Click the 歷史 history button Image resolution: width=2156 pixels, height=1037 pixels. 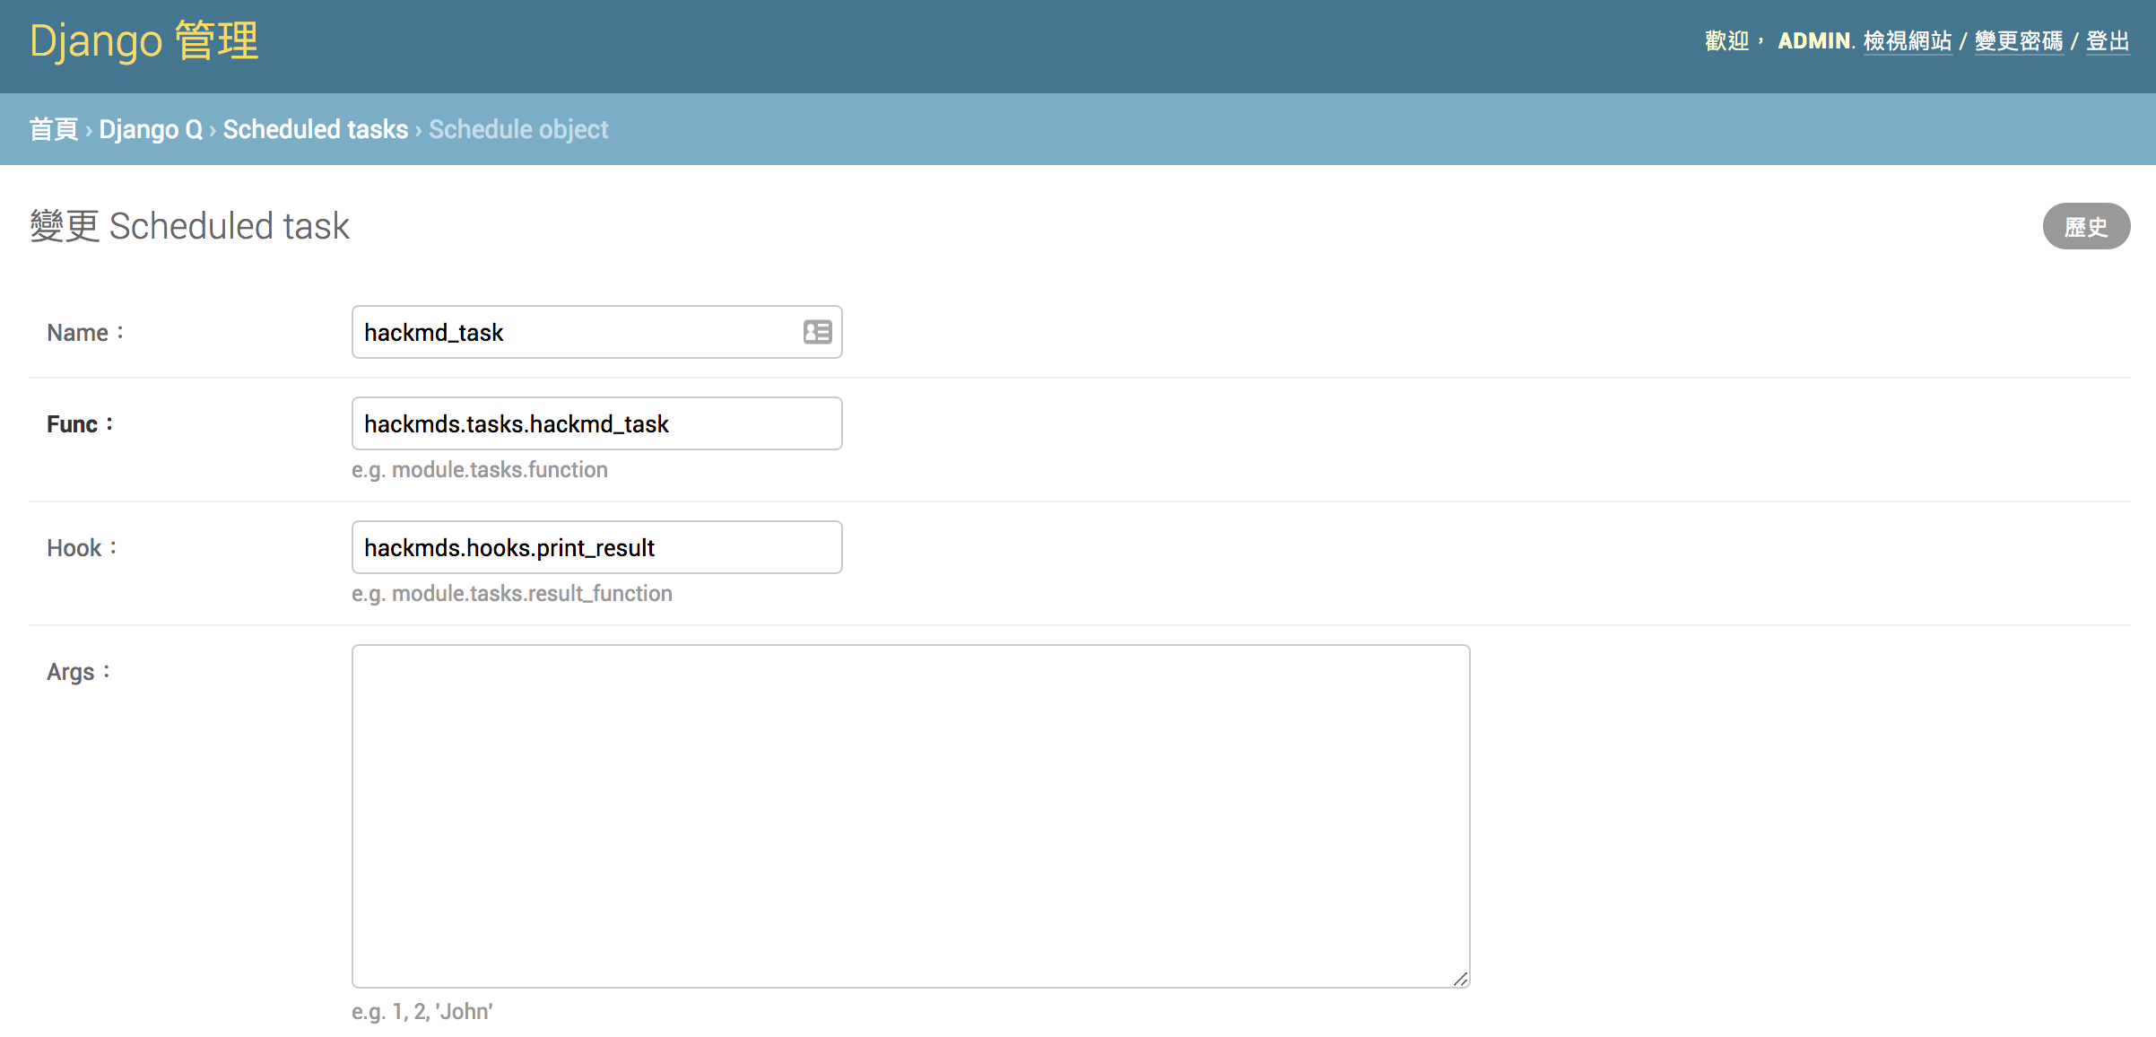(2086, 227)
